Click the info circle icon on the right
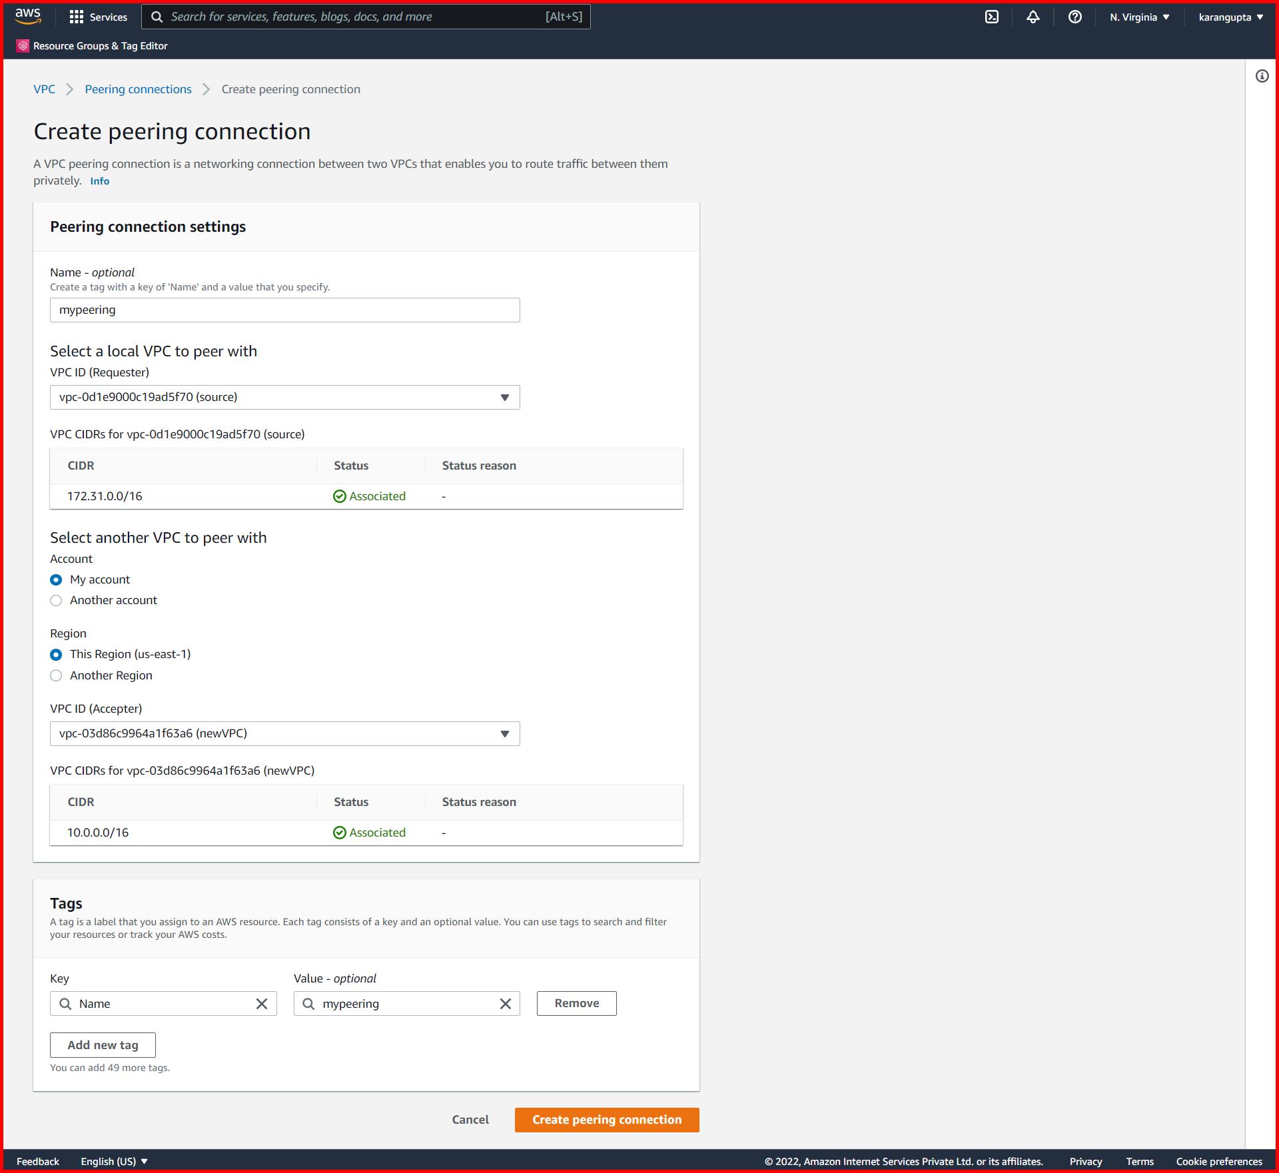The height and width of the screenshot is (1173, 1279). 1261,76
